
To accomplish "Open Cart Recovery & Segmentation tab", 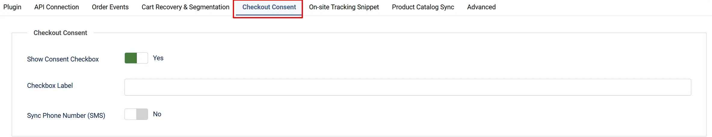I will (185, 7).
